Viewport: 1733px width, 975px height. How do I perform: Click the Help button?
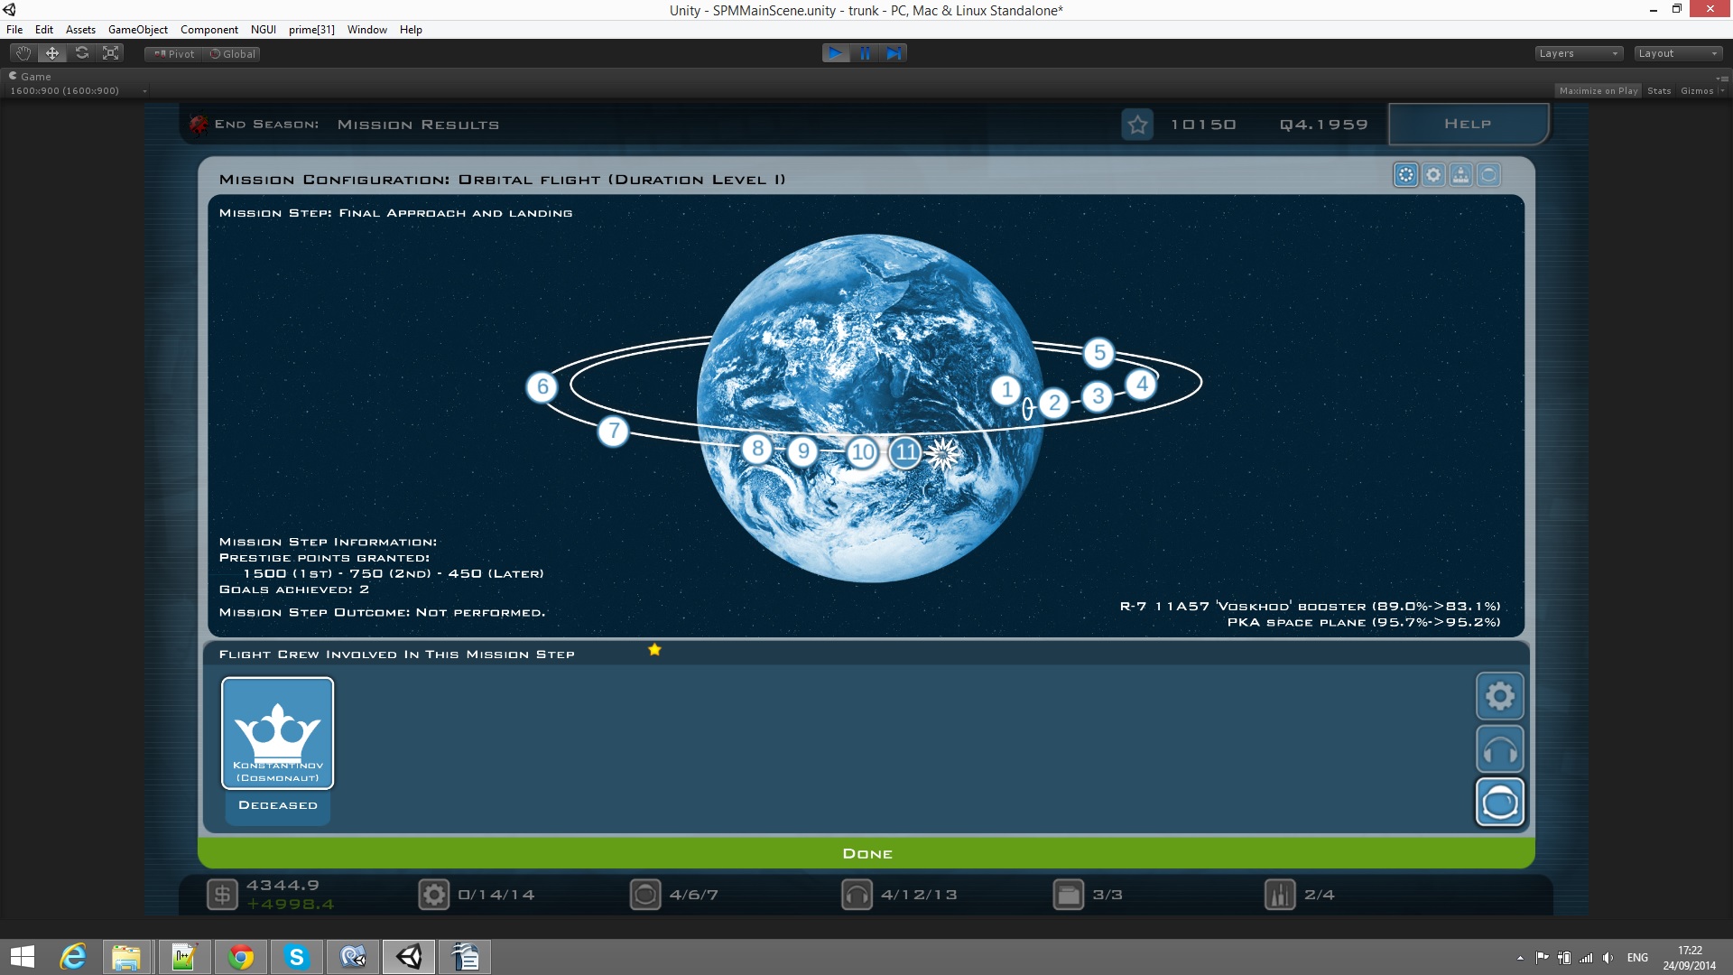point(1468,124)
